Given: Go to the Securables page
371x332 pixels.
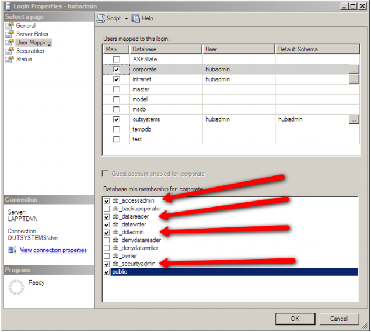Looking at the screenshot, I should pyautogui.click(x=29, y=51).
